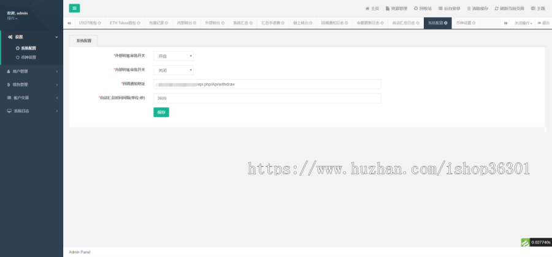The image size is (552, 257).
Task: Close the 链上转出 tab via its x icon
Action: coord(311,23)
